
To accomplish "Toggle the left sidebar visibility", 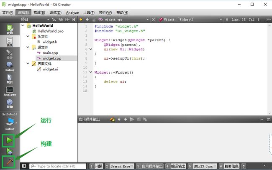I will (x=24, y=166).
